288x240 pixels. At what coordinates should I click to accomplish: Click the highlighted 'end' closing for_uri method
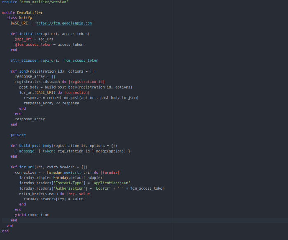(x=14, y=220)
